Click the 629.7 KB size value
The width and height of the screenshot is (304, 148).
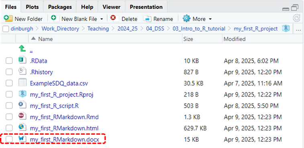point(195,128)
